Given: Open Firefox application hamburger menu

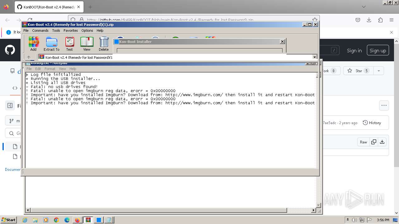Looking at the screenshot, I should (392, 20).
